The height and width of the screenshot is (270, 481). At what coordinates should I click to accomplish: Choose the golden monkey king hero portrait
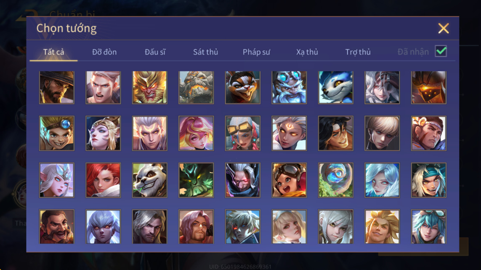[150, 88]
